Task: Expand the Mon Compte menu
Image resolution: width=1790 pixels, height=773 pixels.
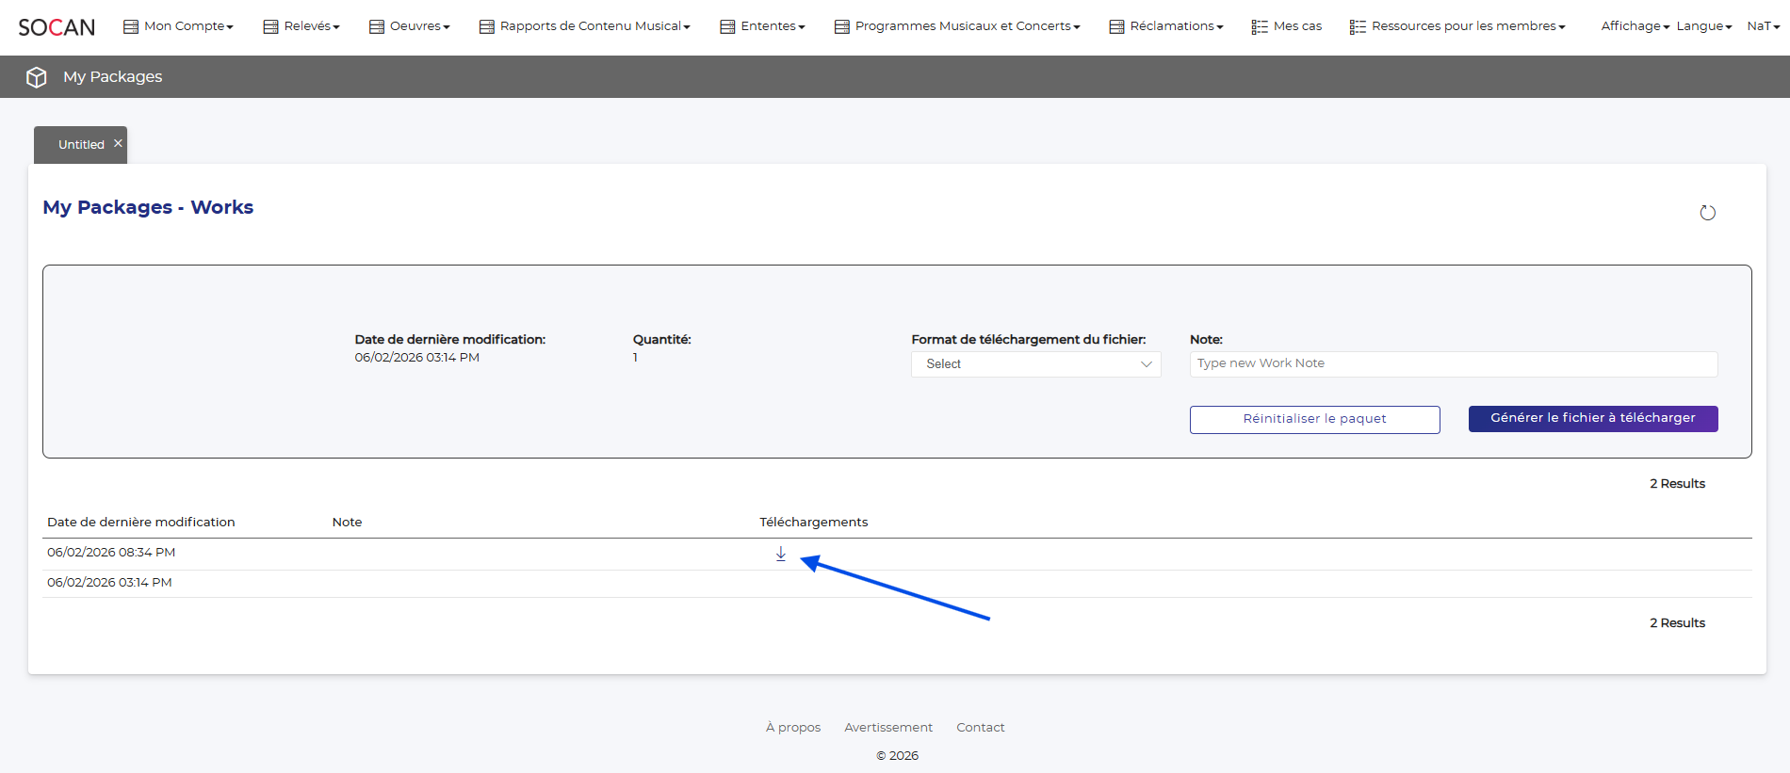Action: (179, 26)
